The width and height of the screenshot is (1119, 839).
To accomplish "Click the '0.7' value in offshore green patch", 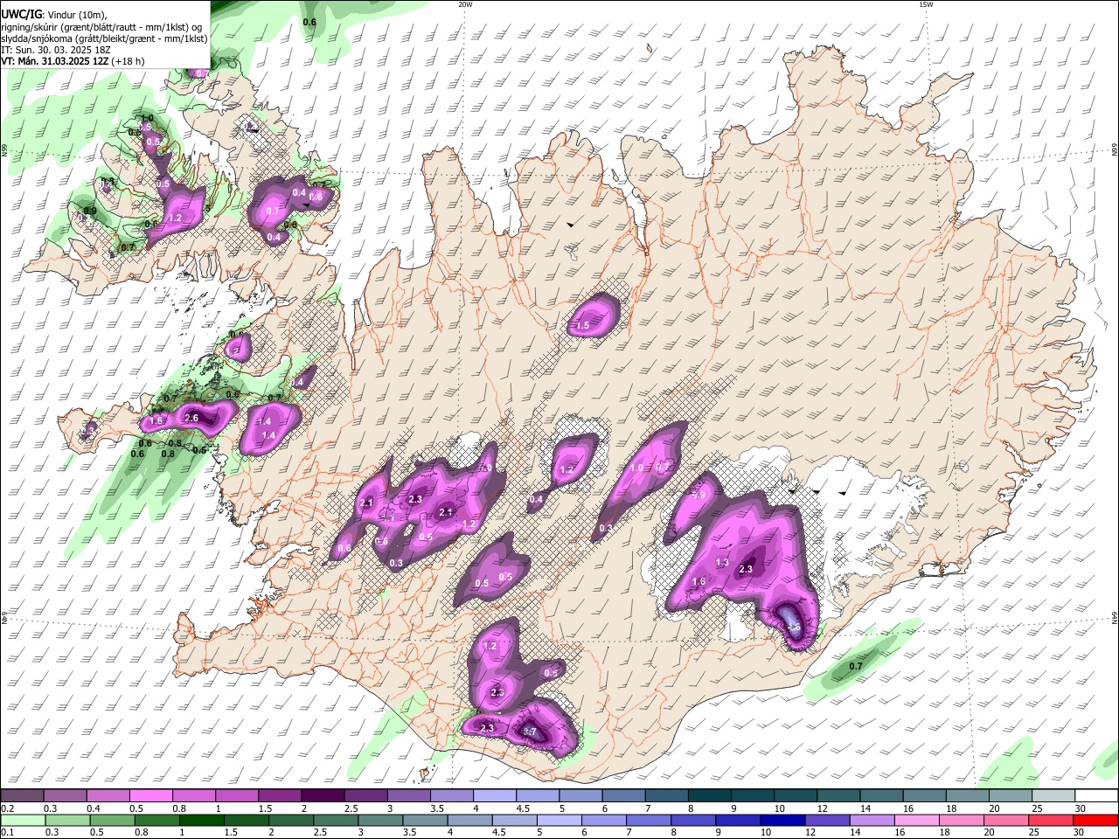I will pyautogui.click(x=856, y=667).
